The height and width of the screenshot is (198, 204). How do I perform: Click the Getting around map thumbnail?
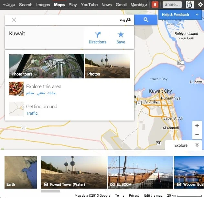pos(16,109)
